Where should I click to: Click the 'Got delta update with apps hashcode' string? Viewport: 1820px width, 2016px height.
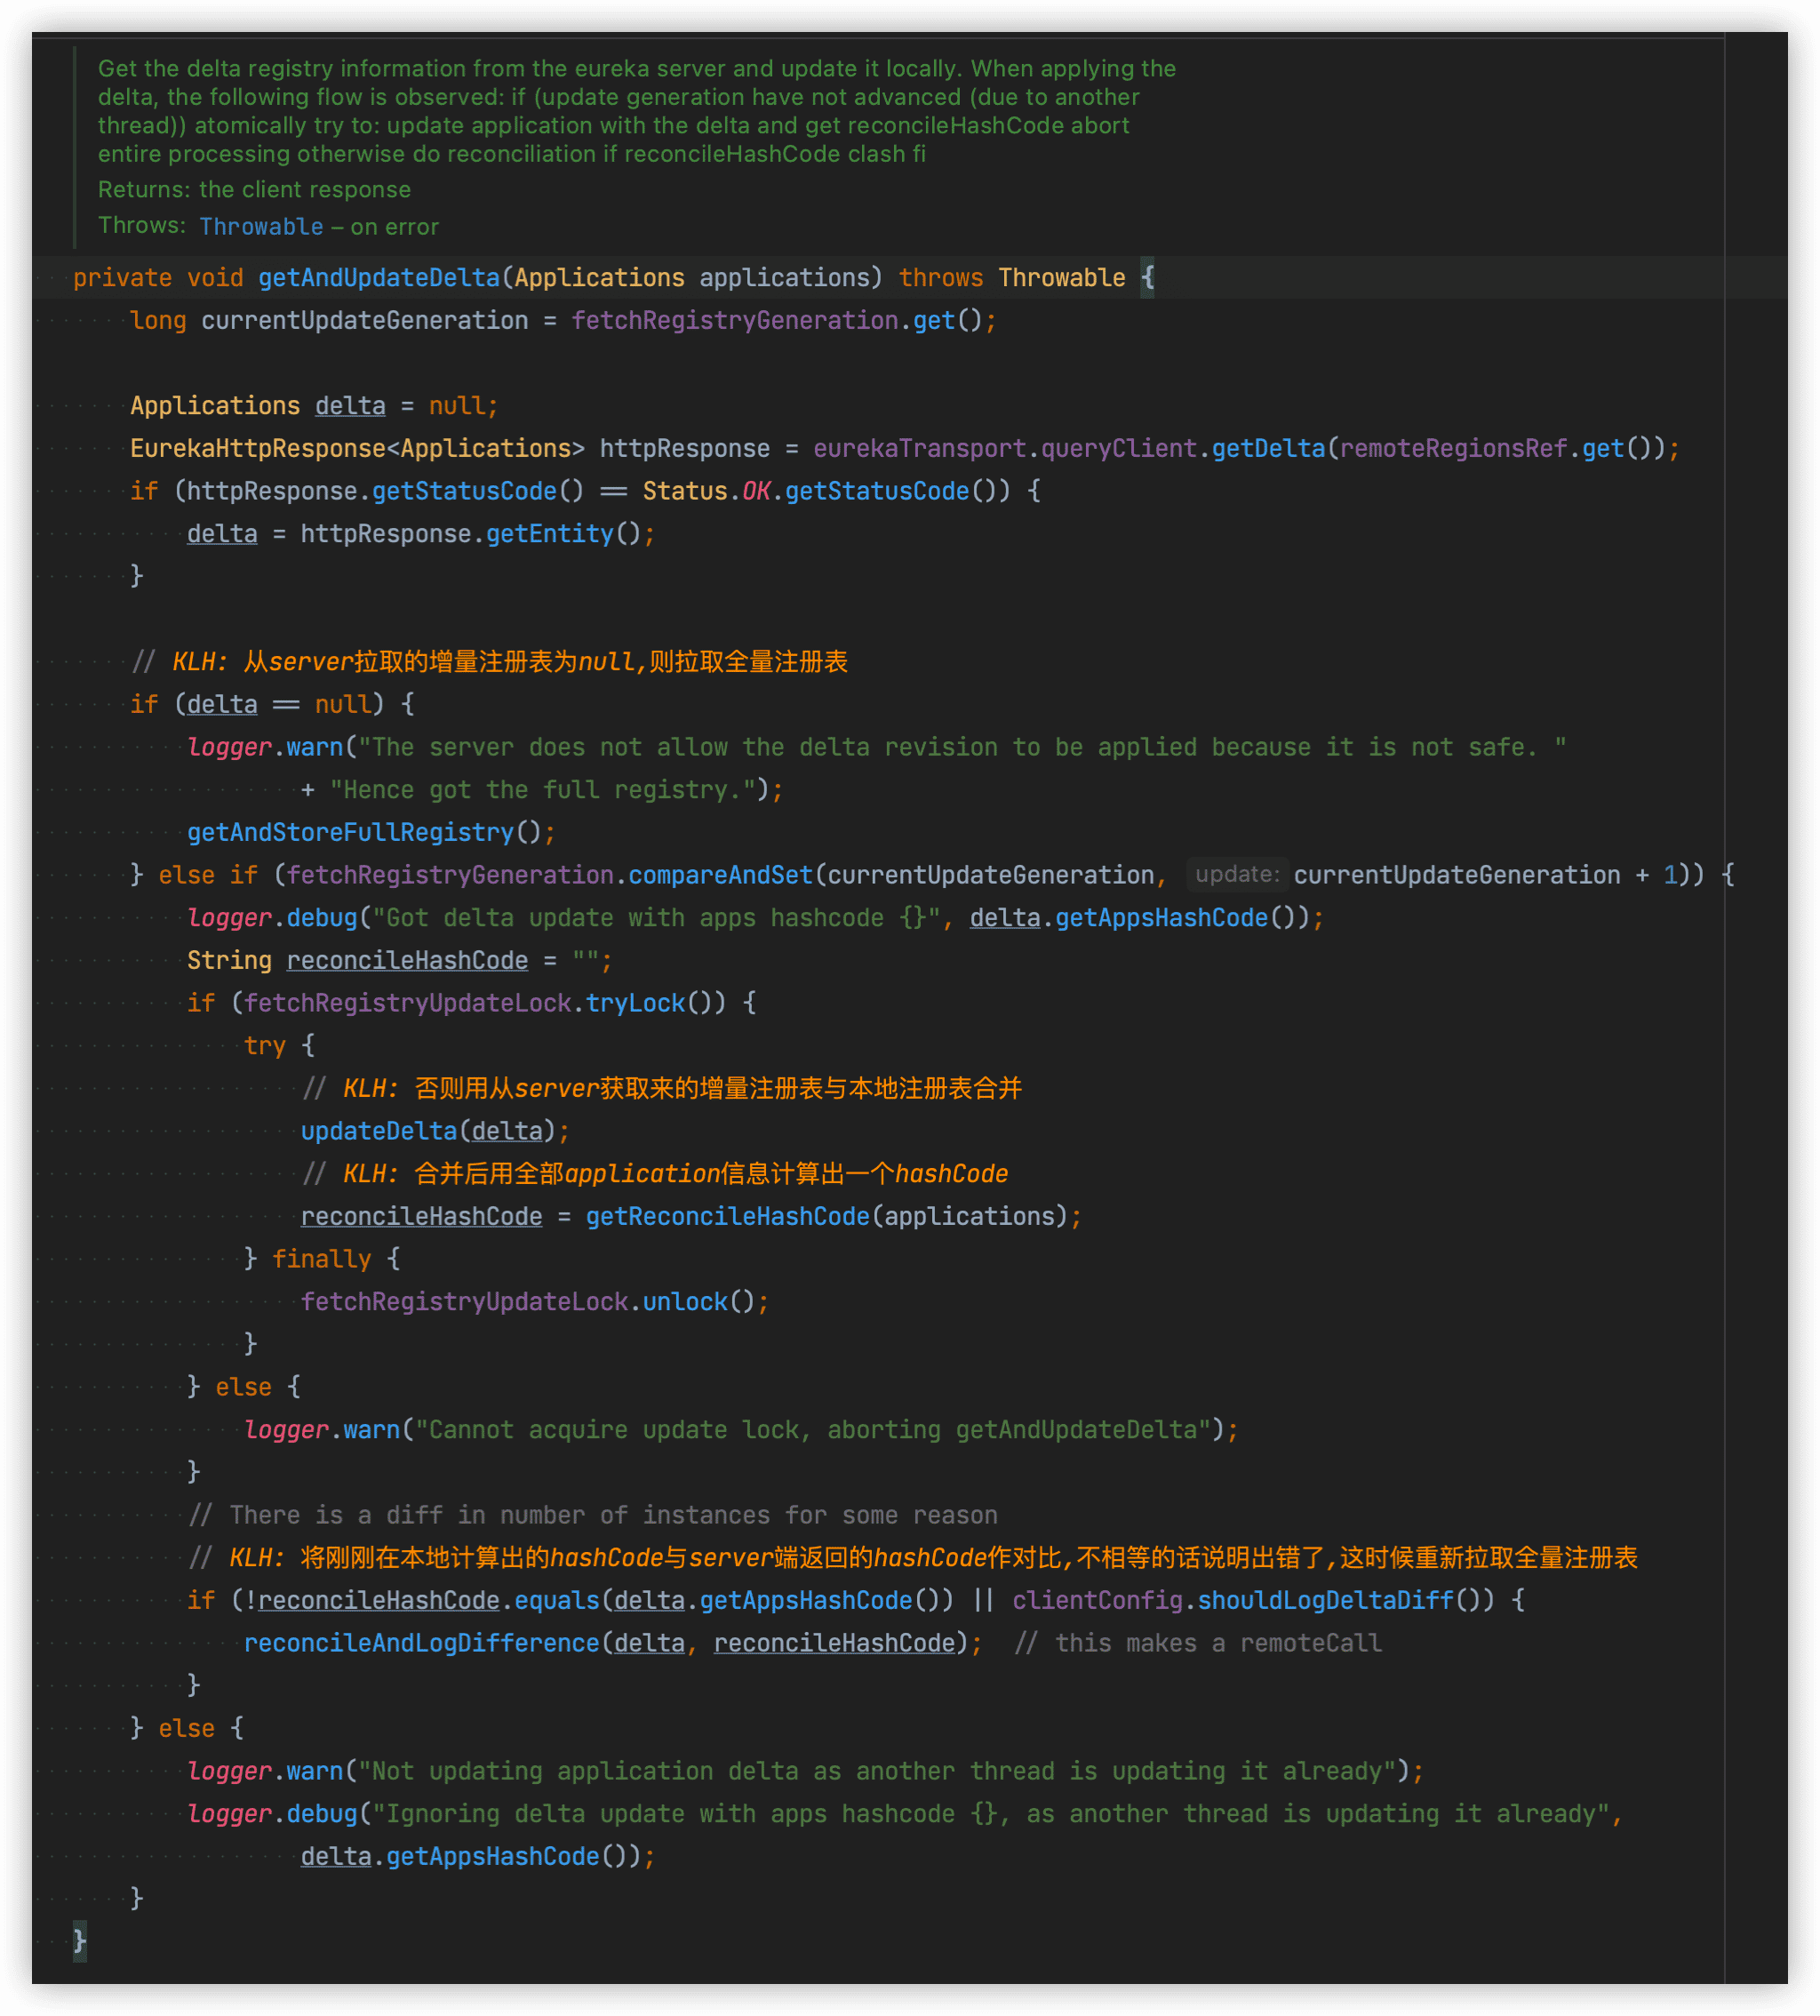[656, 917]
